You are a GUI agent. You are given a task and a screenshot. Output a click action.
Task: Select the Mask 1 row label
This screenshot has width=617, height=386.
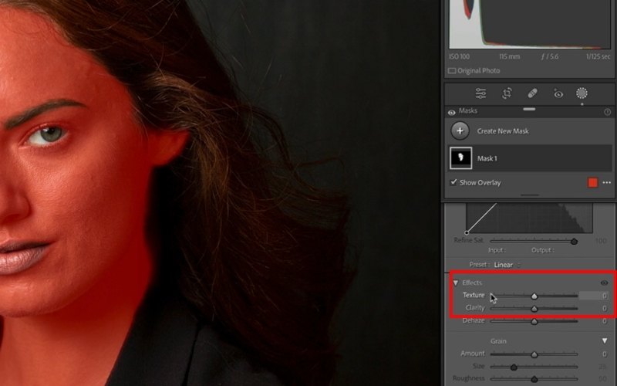coord(487,158)
